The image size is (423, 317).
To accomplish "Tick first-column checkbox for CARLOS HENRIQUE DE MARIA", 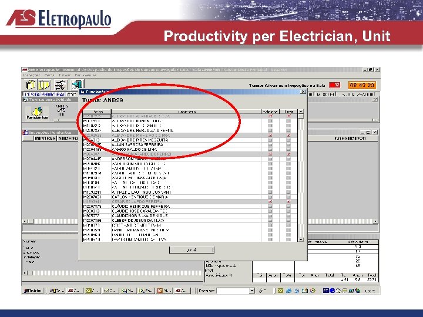I will pos(270,197).
